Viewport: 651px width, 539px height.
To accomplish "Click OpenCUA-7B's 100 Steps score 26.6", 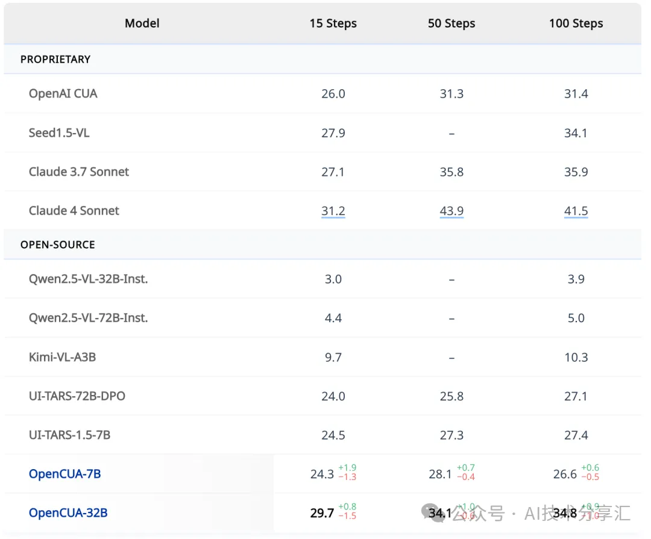I will [x=565, y=475].
